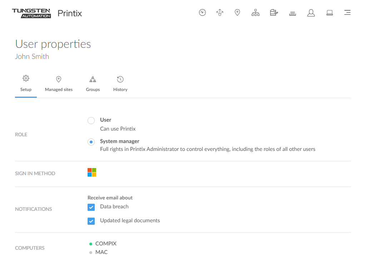This screenshot has height=264, width=366.
Task: Click the three-arrow branching icon in header
Action: click(x=220, y=13)
